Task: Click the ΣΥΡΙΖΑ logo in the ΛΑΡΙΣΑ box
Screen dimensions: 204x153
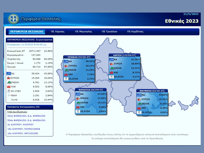Action: [x=112, y=64]
